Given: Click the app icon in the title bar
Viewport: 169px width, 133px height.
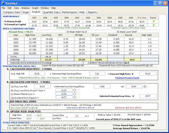Looking at the screenshot, I should tap(2, 3).
